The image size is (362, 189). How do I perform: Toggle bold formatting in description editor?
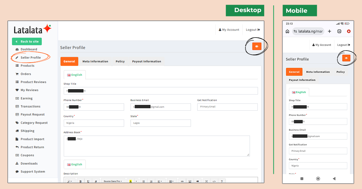[80, 181]
